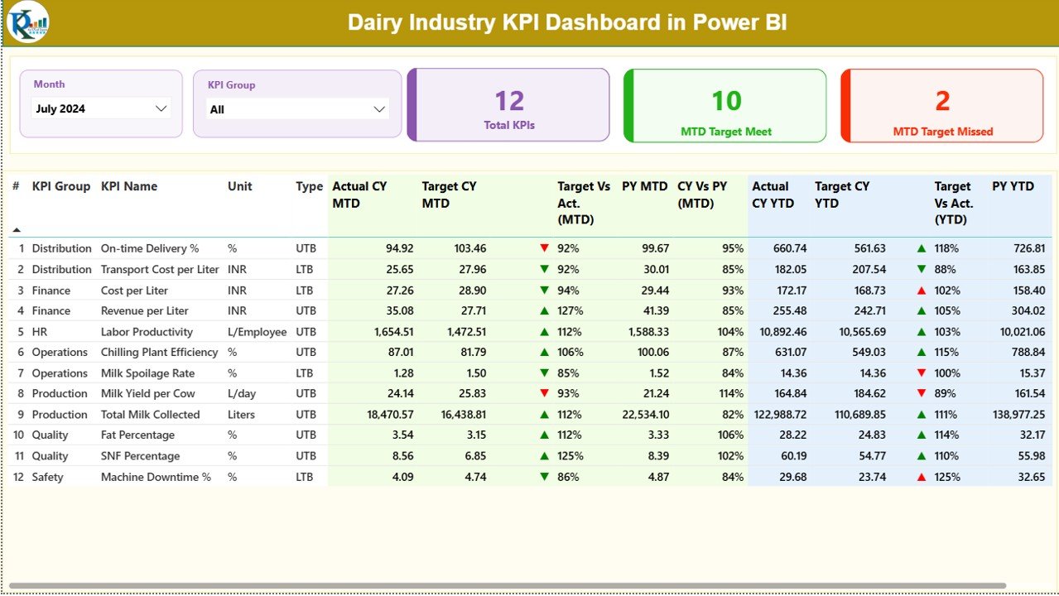Image resolution: width=1059 pixels, height=596 pixels.
Task: Click the 12 Total KPIs card
Action: tap(508, 105)
